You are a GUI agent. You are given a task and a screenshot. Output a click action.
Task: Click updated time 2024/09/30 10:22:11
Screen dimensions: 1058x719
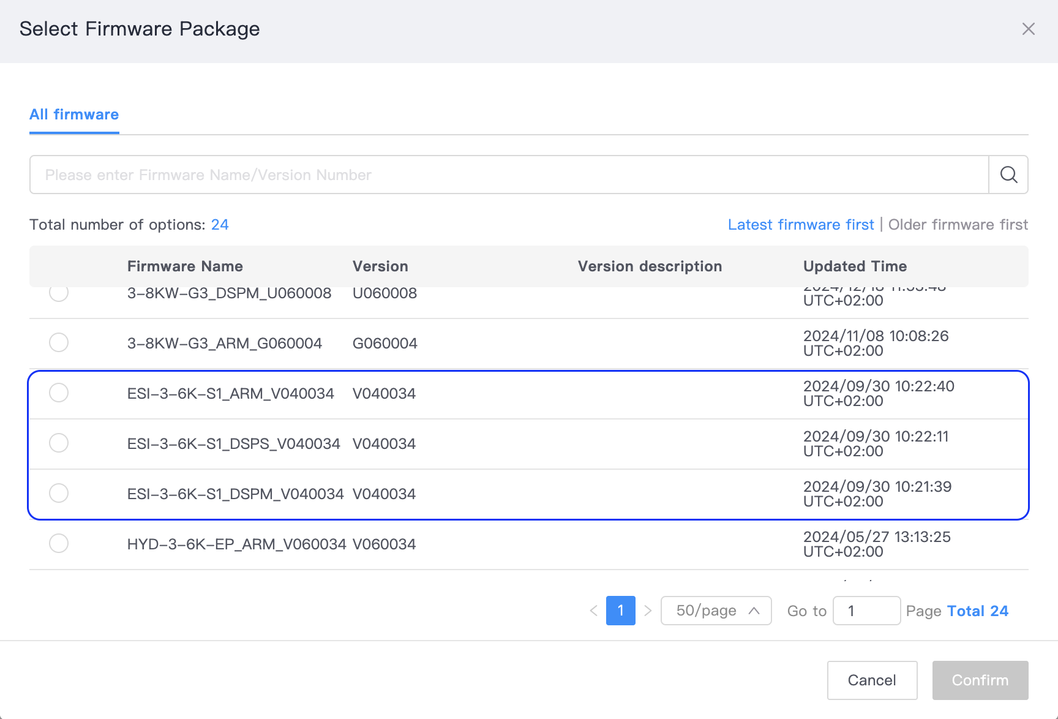(876, 436)
